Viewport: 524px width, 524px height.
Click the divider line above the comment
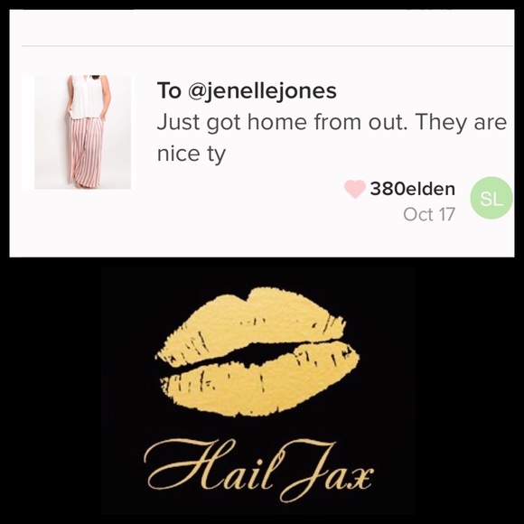[x=267, y=46]
